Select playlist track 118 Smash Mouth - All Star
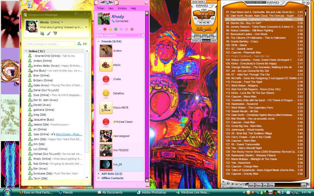Viewport: 314px width, 196px height. [x=264, y=111]
